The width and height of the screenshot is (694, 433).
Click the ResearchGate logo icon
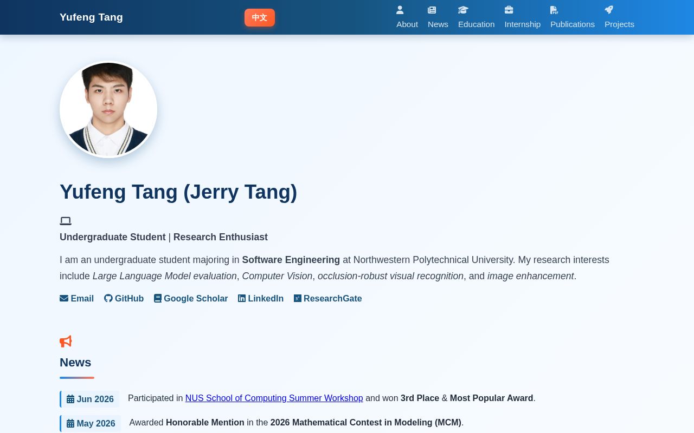pyautogui.click(x=298, y=298)
